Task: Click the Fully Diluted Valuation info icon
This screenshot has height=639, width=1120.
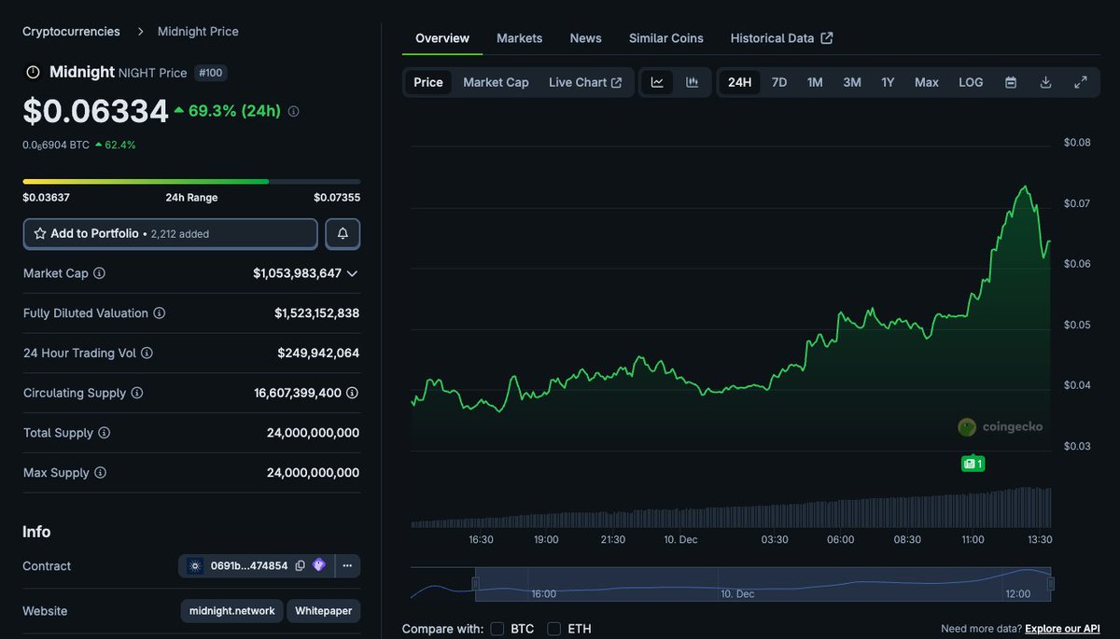Action: 159,313
